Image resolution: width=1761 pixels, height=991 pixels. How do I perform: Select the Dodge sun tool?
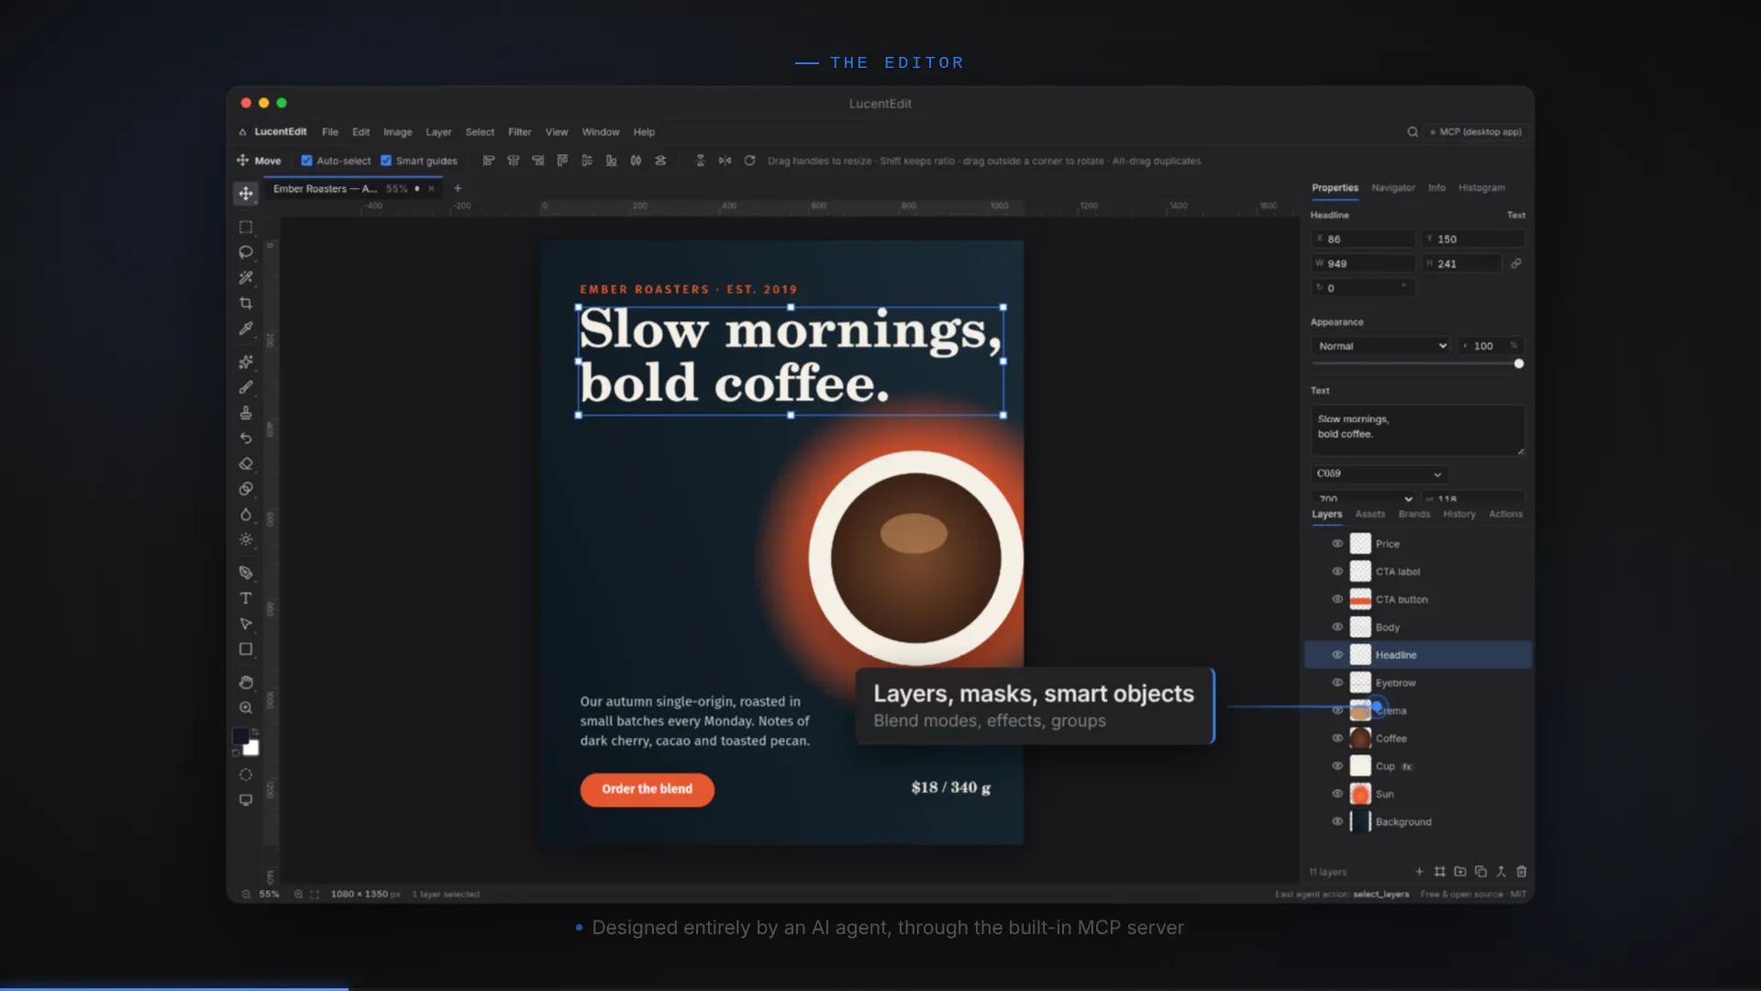click(246, 540)
